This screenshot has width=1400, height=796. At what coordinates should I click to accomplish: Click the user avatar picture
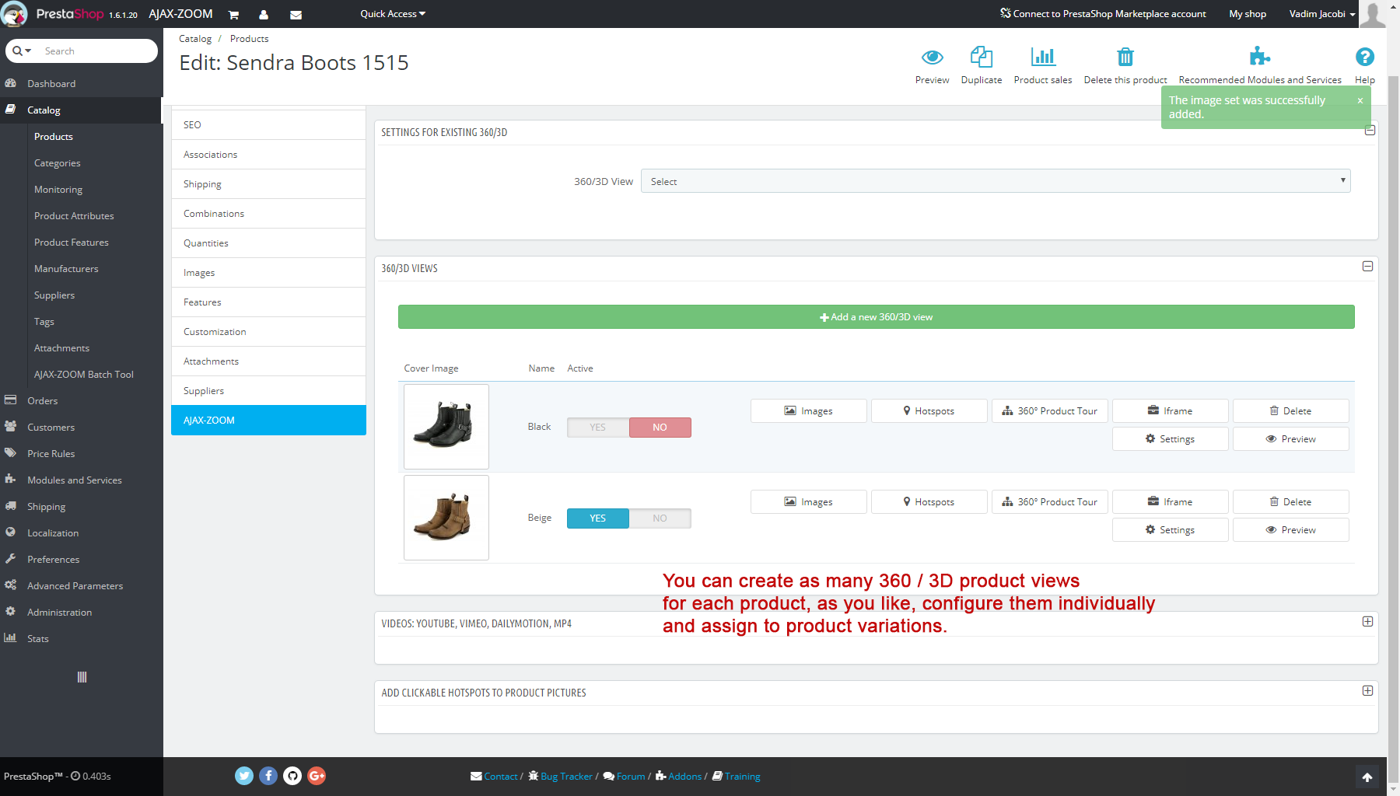point(1373,14)
